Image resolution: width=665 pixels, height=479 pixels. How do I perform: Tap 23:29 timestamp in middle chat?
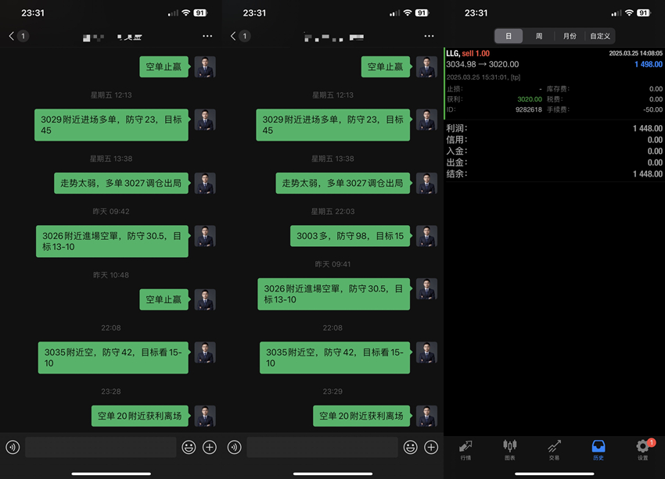pyautogui.click(x=333, y=391)
